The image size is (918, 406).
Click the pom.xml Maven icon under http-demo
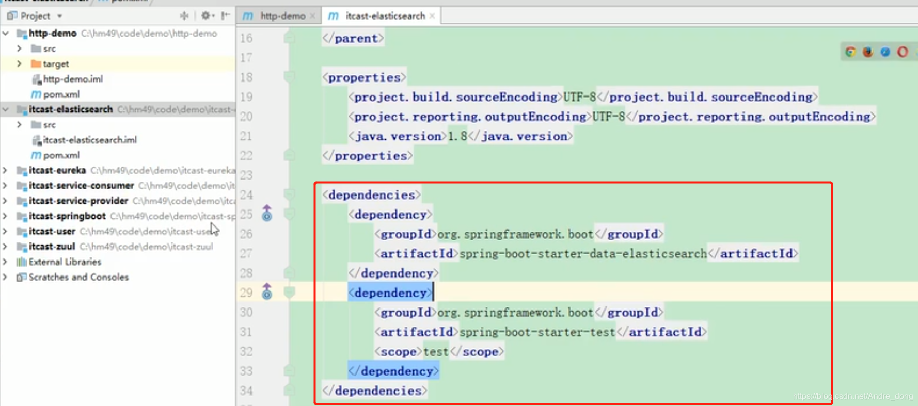[36, 94]
